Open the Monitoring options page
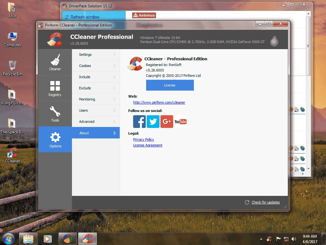Viewport: 326px width, 245px height. coord(96,99)
